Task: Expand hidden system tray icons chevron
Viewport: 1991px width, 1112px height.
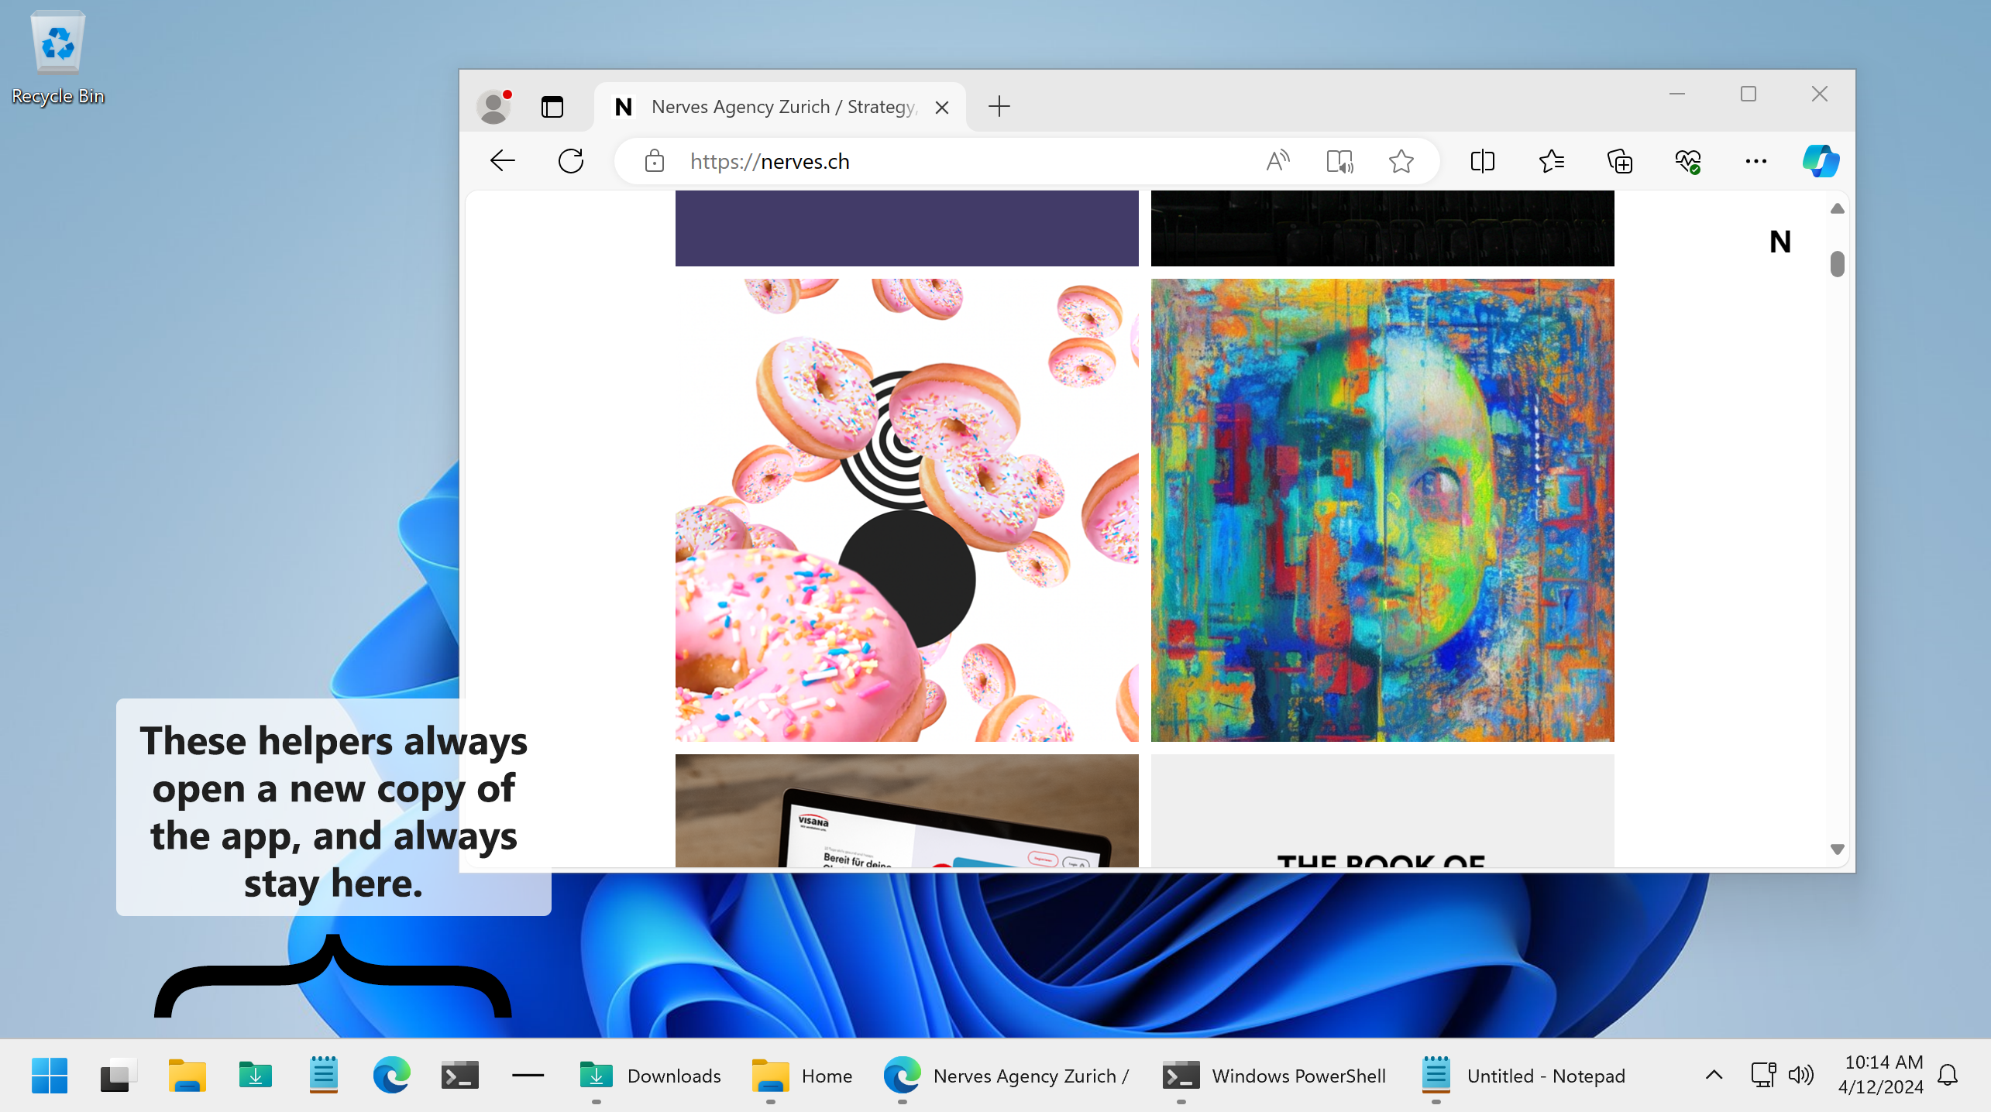Action: 1714,1075
